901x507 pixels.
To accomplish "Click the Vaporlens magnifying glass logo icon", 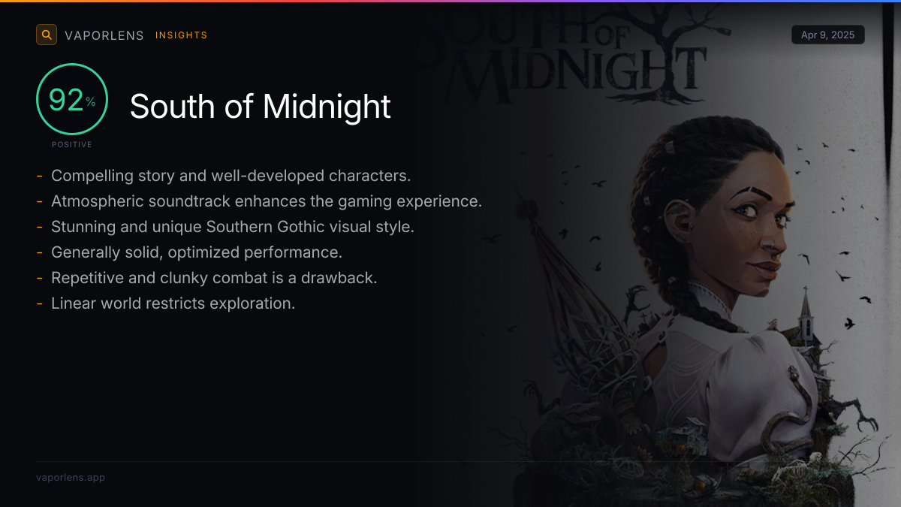I will click(47, 35).
